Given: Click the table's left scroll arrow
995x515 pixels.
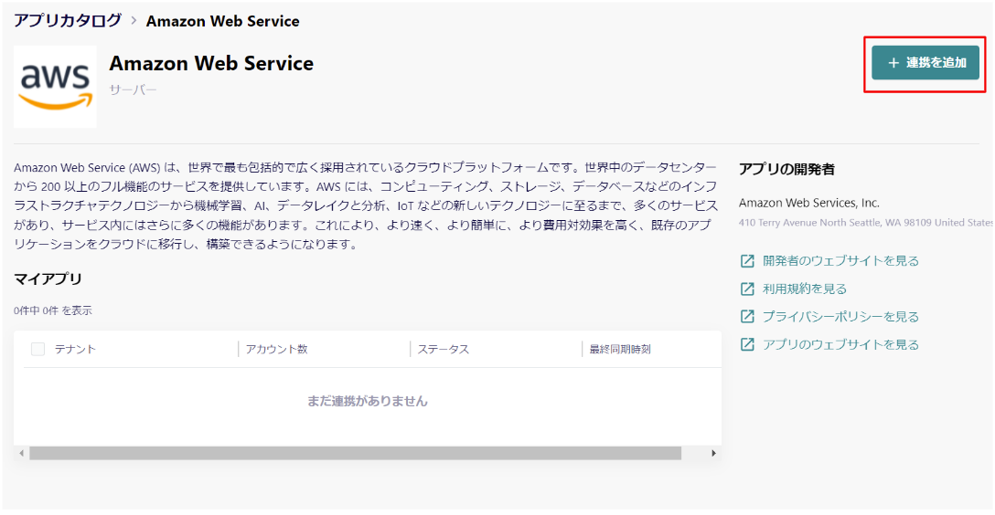Looking at the screenshot, I should point(22,453).
